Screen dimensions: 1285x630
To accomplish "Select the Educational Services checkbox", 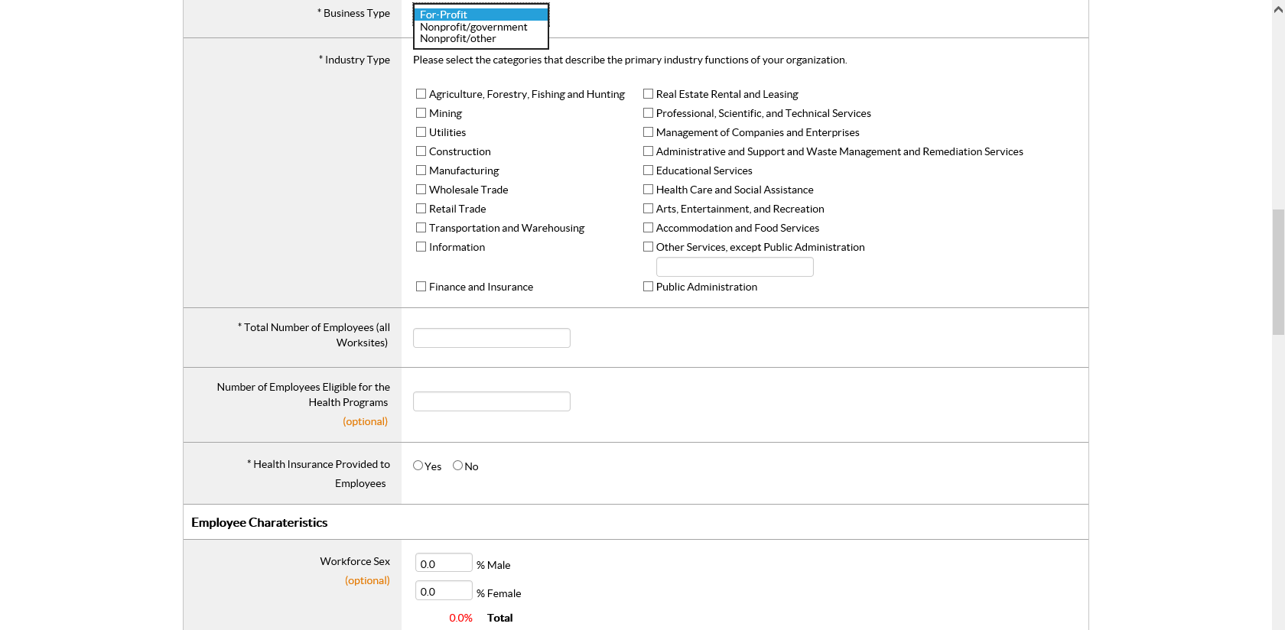I will pyautogui.click(x=648, y=170).
